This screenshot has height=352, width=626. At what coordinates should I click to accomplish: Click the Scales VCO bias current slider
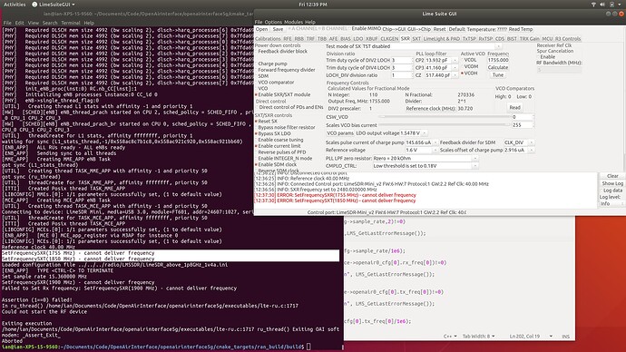click(x=445, y=125)
